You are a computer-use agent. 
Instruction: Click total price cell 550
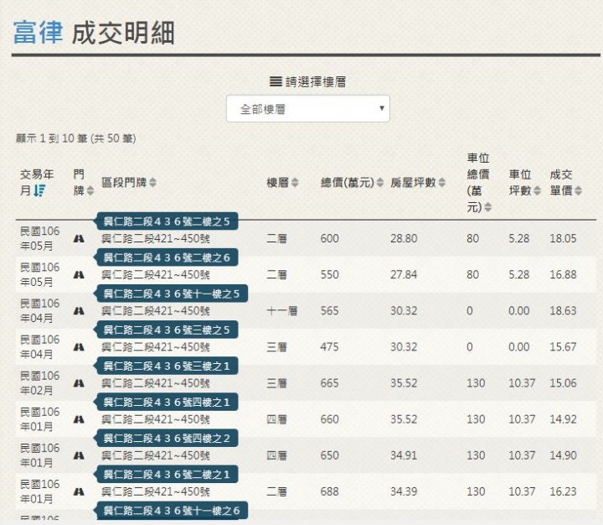(x=330, y=274)
